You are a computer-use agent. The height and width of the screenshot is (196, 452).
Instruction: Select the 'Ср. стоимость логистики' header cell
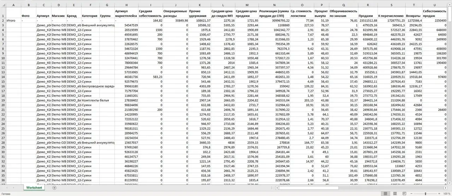(302, 13)
